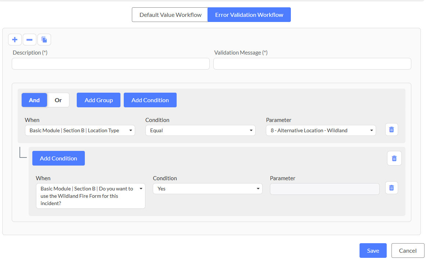Delete the Wildland Fire Form condition row
The image size is (426, 267).
[391, 188]
